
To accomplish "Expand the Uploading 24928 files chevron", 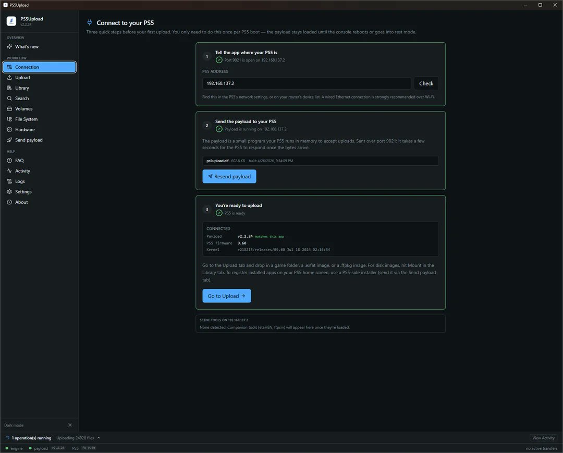I will [x=99, y=438].
